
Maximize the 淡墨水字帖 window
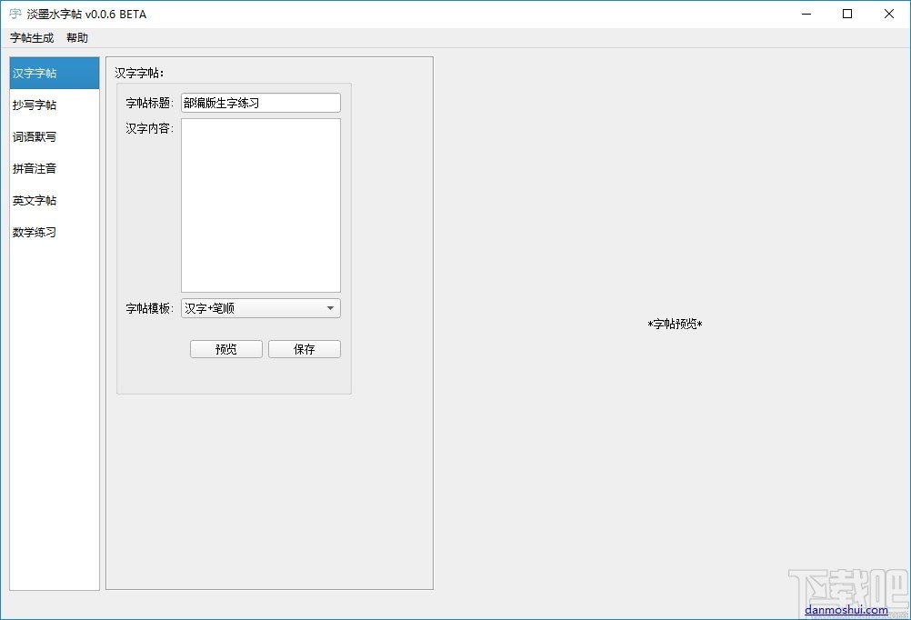[847, 14]
